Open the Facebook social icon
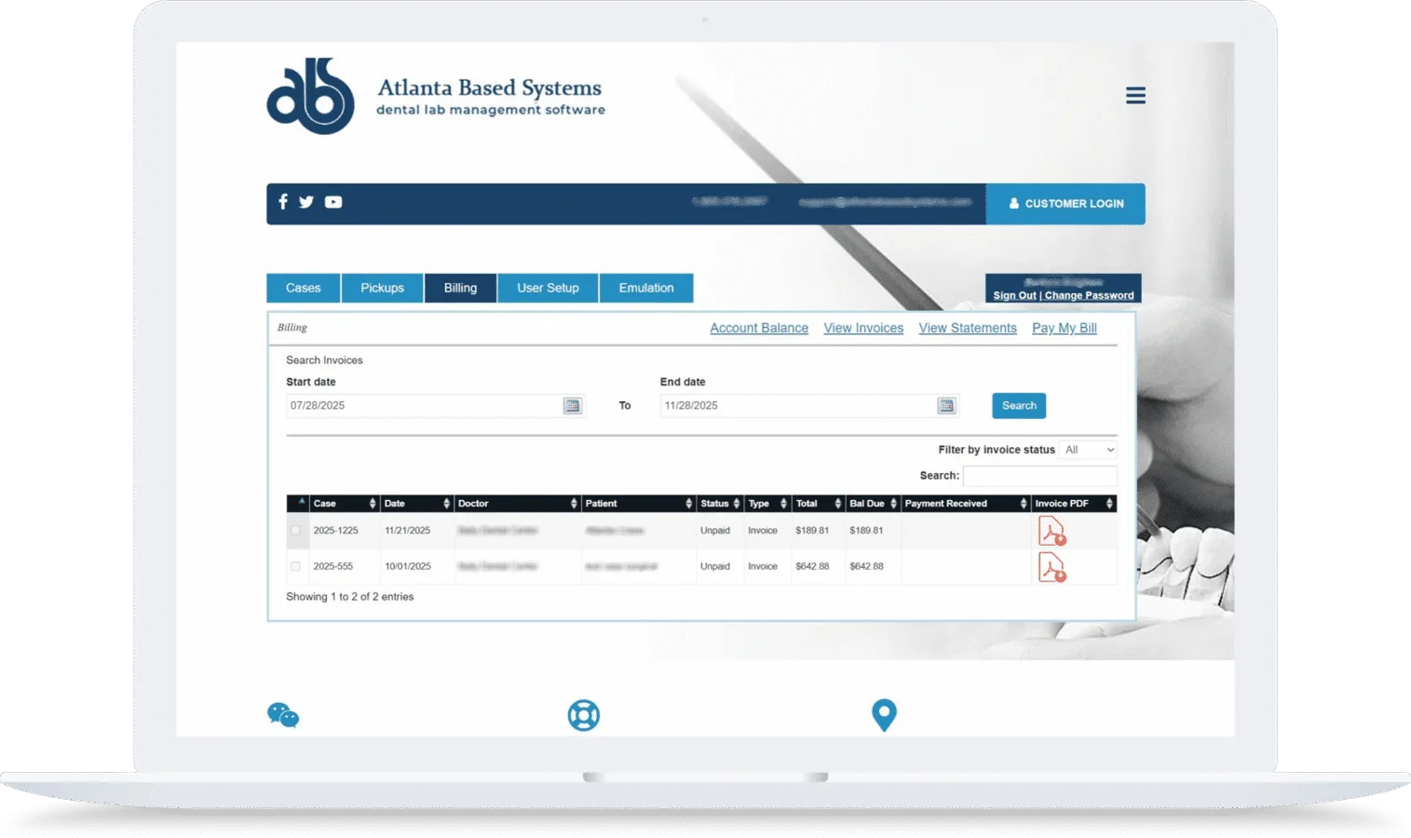Viewport: 1411px width, 838px height. pos(283,201)
